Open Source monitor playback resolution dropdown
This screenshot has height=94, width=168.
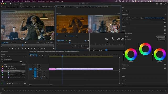coord(39,43)
